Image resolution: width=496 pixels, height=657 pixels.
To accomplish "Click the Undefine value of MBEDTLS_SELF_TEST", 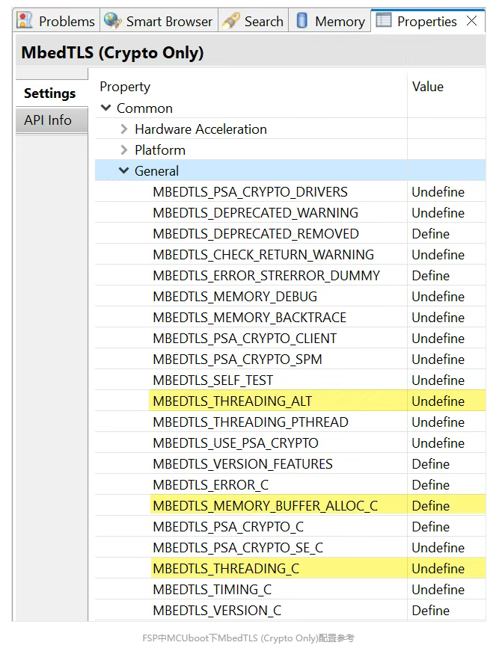I will 438,380.
